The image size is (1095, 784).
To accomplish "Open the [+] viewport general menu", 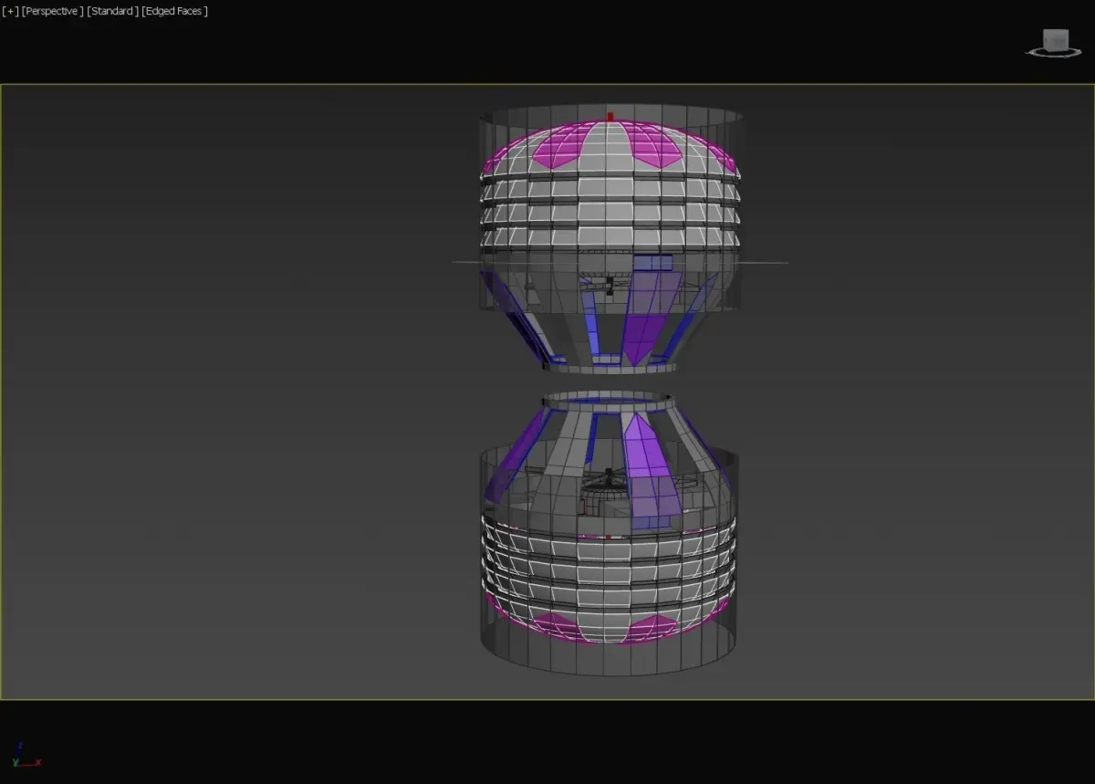I will [x=11, y=11].
